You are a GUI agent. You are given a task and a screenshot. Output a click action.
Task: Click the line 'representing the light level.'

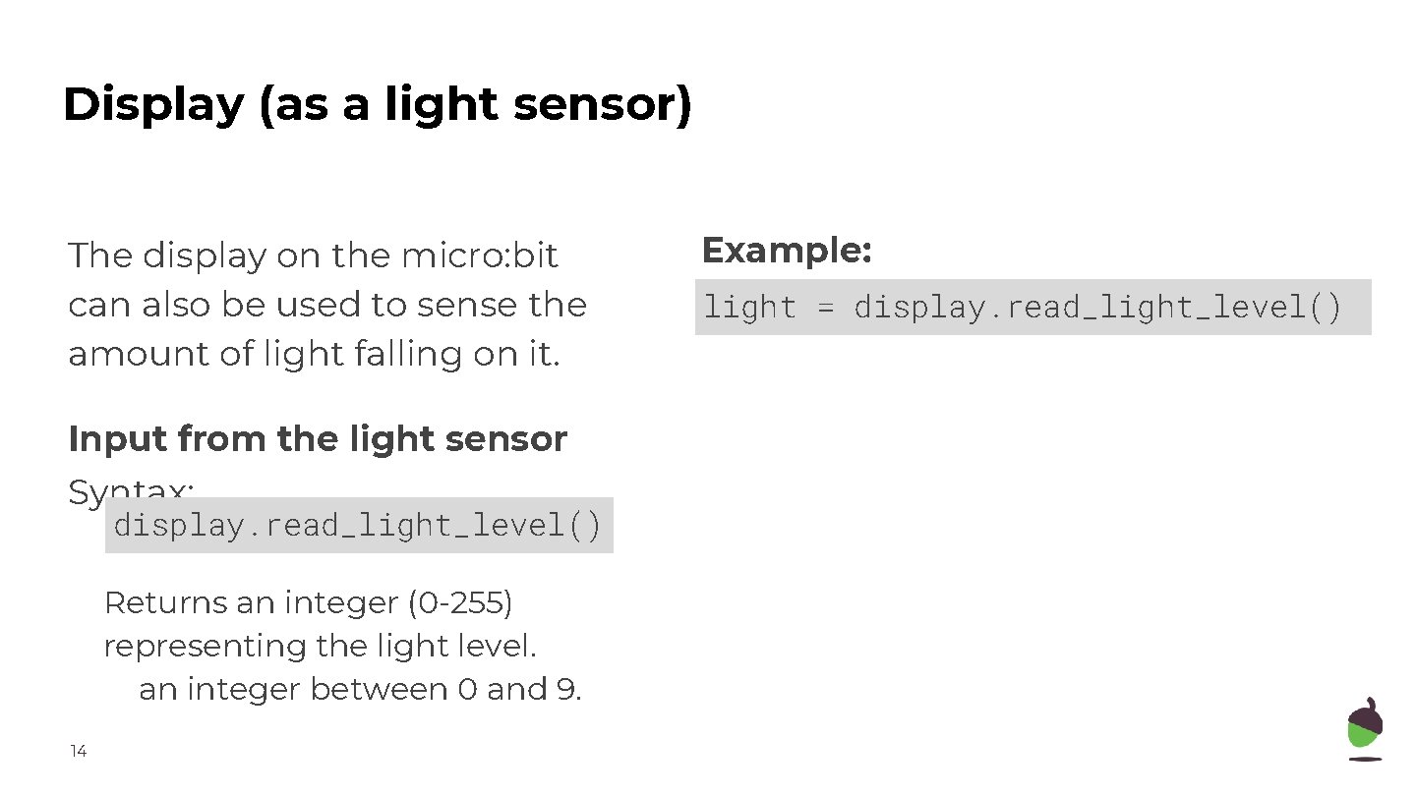pyautogui.click(x=321, y=647)
